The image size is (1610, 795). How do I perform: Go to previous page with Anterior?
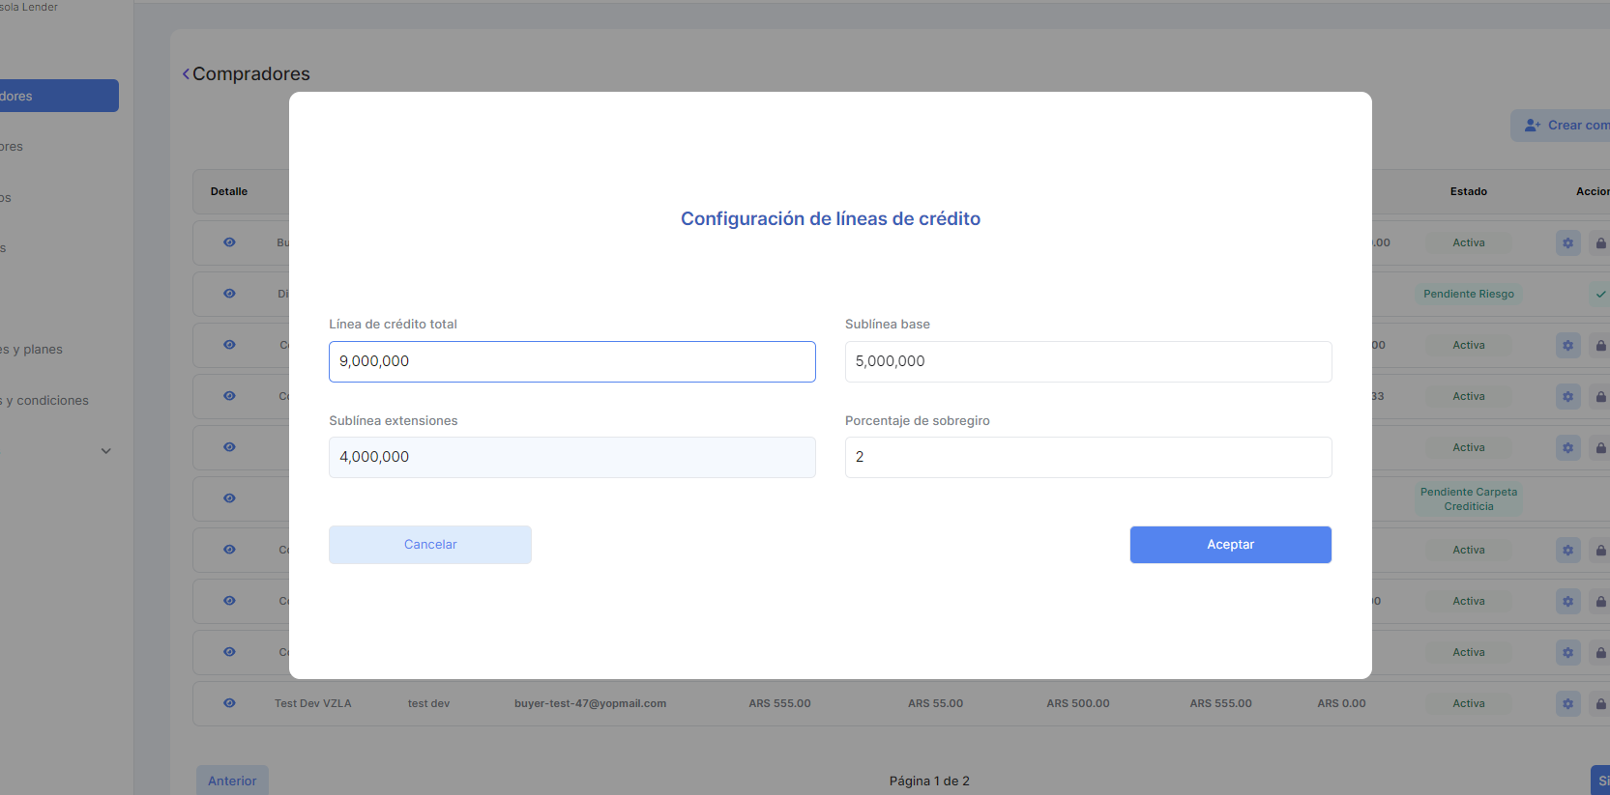[232, 781]
